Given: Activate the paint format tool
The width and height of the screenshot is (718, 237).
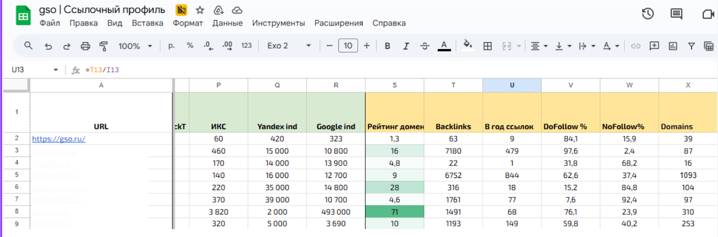Looking at the screenshot, I should pyautogui.click(x=104, y=46).
